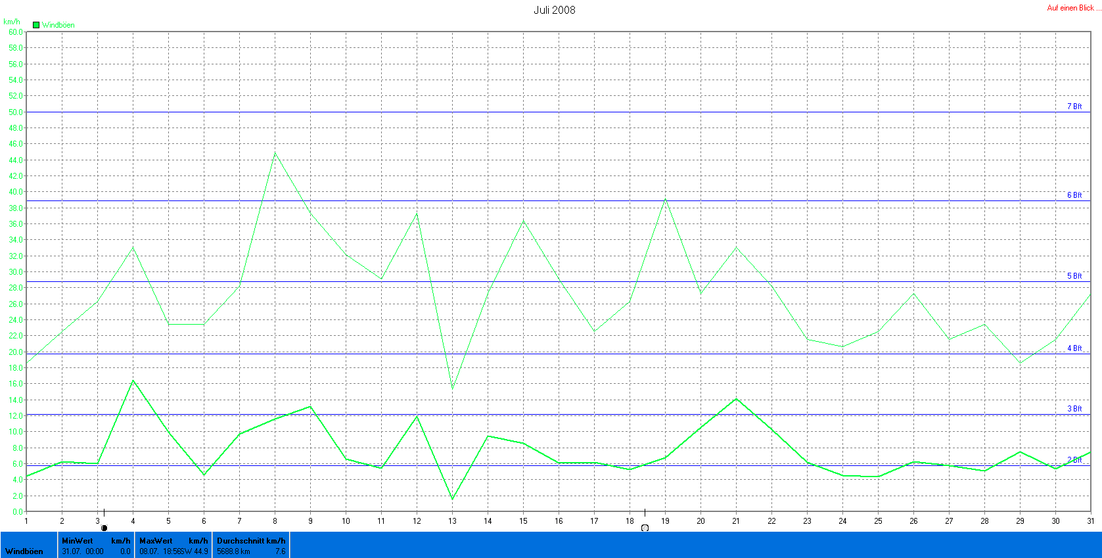Click the '60.0' y-axis value
This screenshot has width=1102, height=558.
tap(16, 32)
